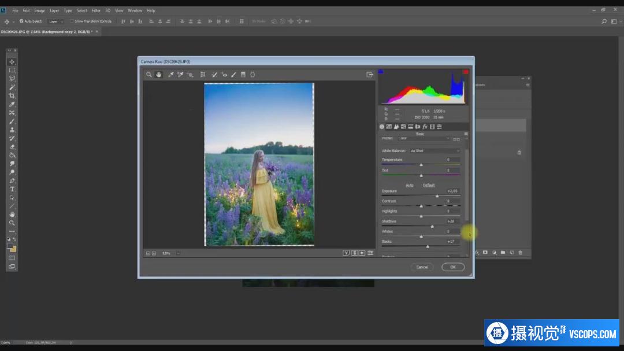Open the Move tool preset picker
The image size is (624, 351).
[x=8, y=21]
